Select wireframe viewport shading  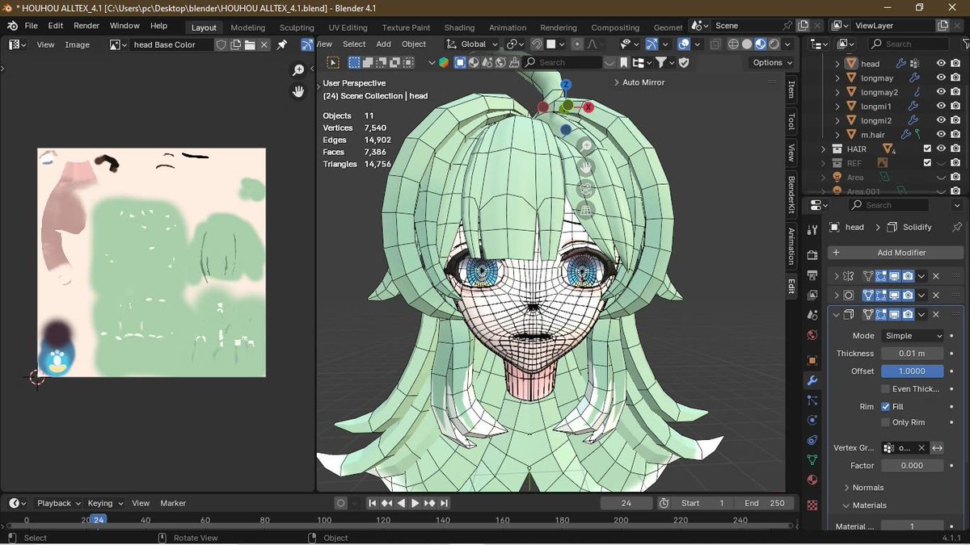732,44
